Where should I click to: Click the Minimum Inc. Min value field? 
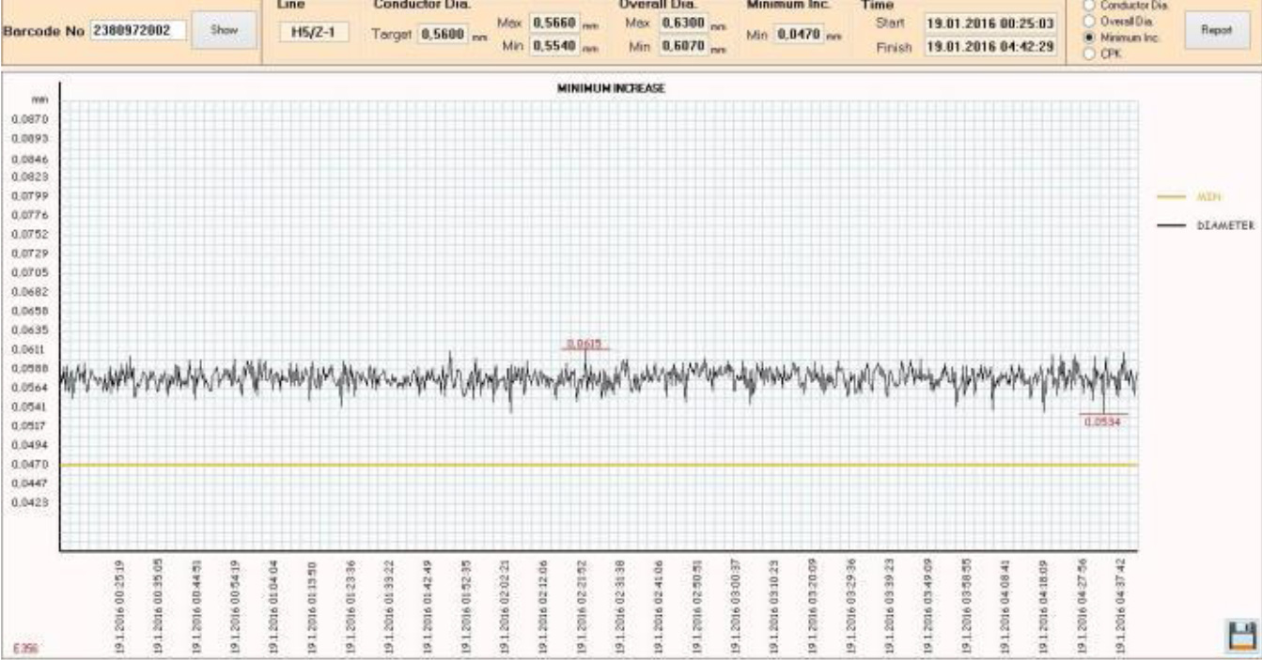click(801, 35)
